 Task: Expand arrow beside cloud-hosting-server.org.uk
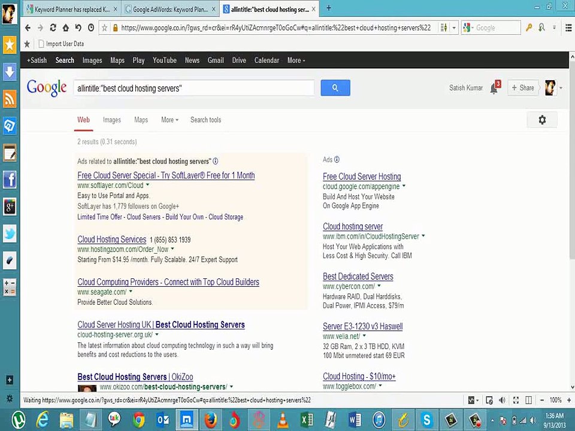tap(157, 334)
